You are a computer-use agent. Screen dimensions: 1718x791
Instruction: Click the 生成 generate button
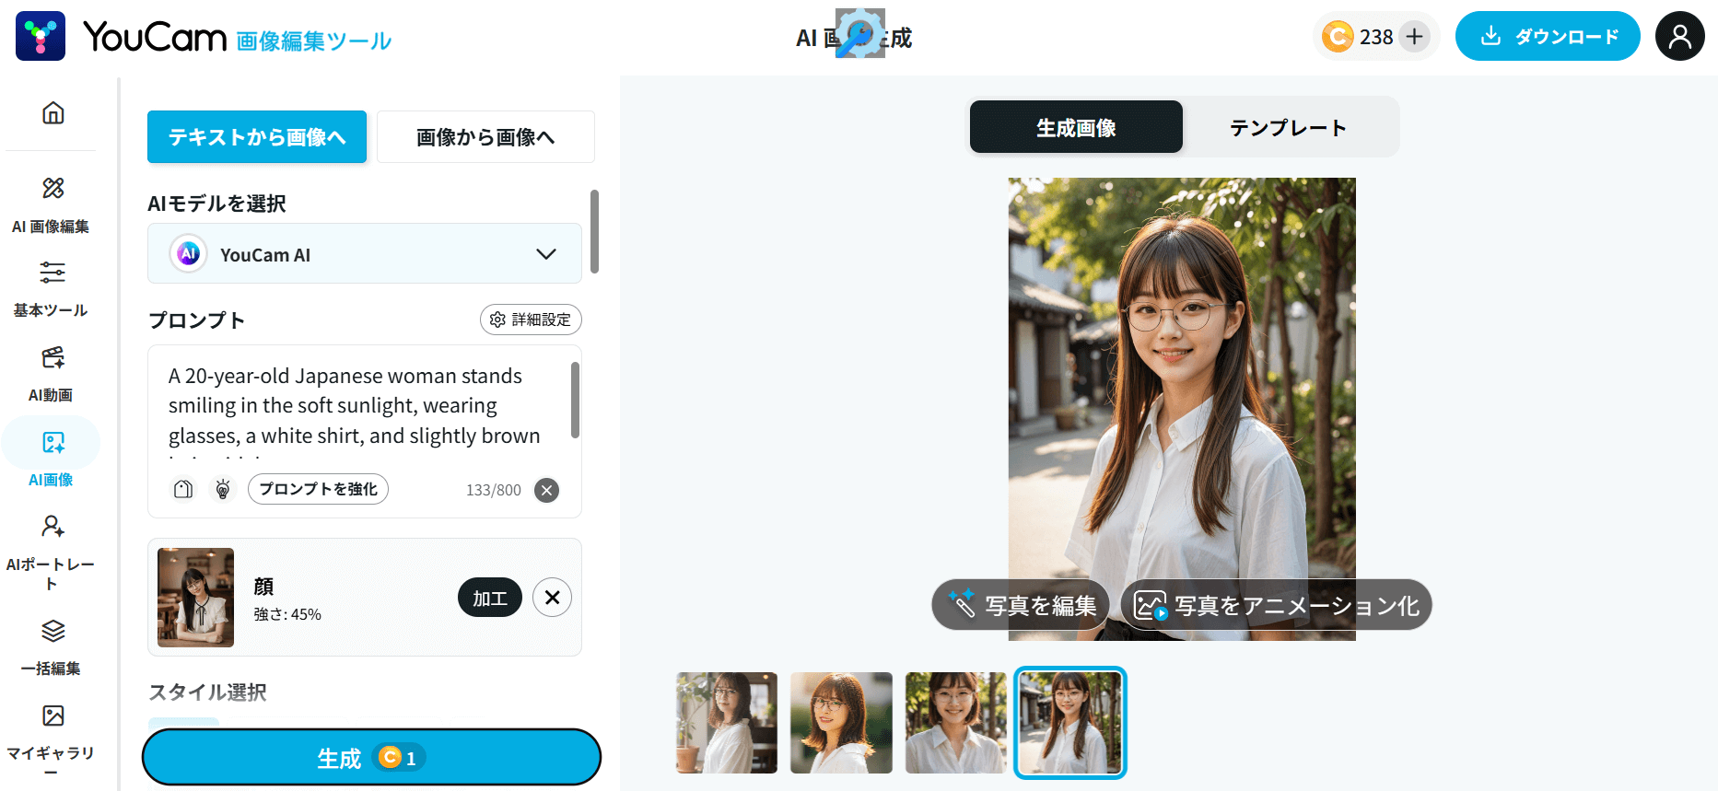[371, 757]
